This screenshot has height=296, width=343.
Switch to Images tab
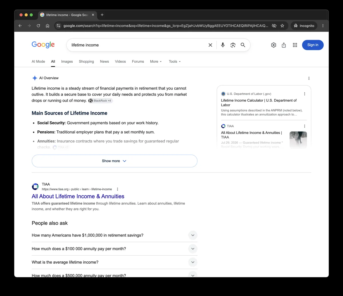pos(67,61)
